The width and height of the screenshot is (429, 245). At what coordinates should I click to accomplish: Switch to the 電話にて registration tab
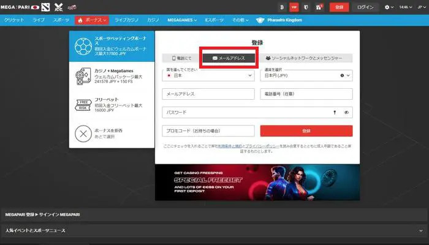tap(181, 58)
